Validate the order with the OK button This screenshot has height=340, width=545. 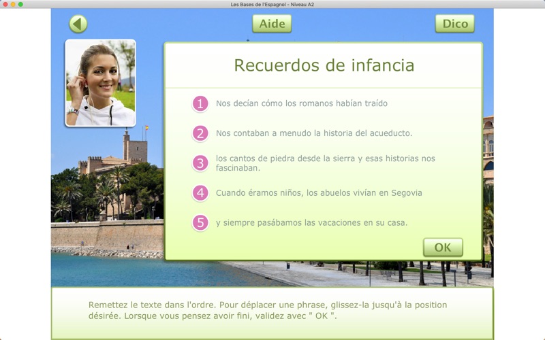coord(443,248)
